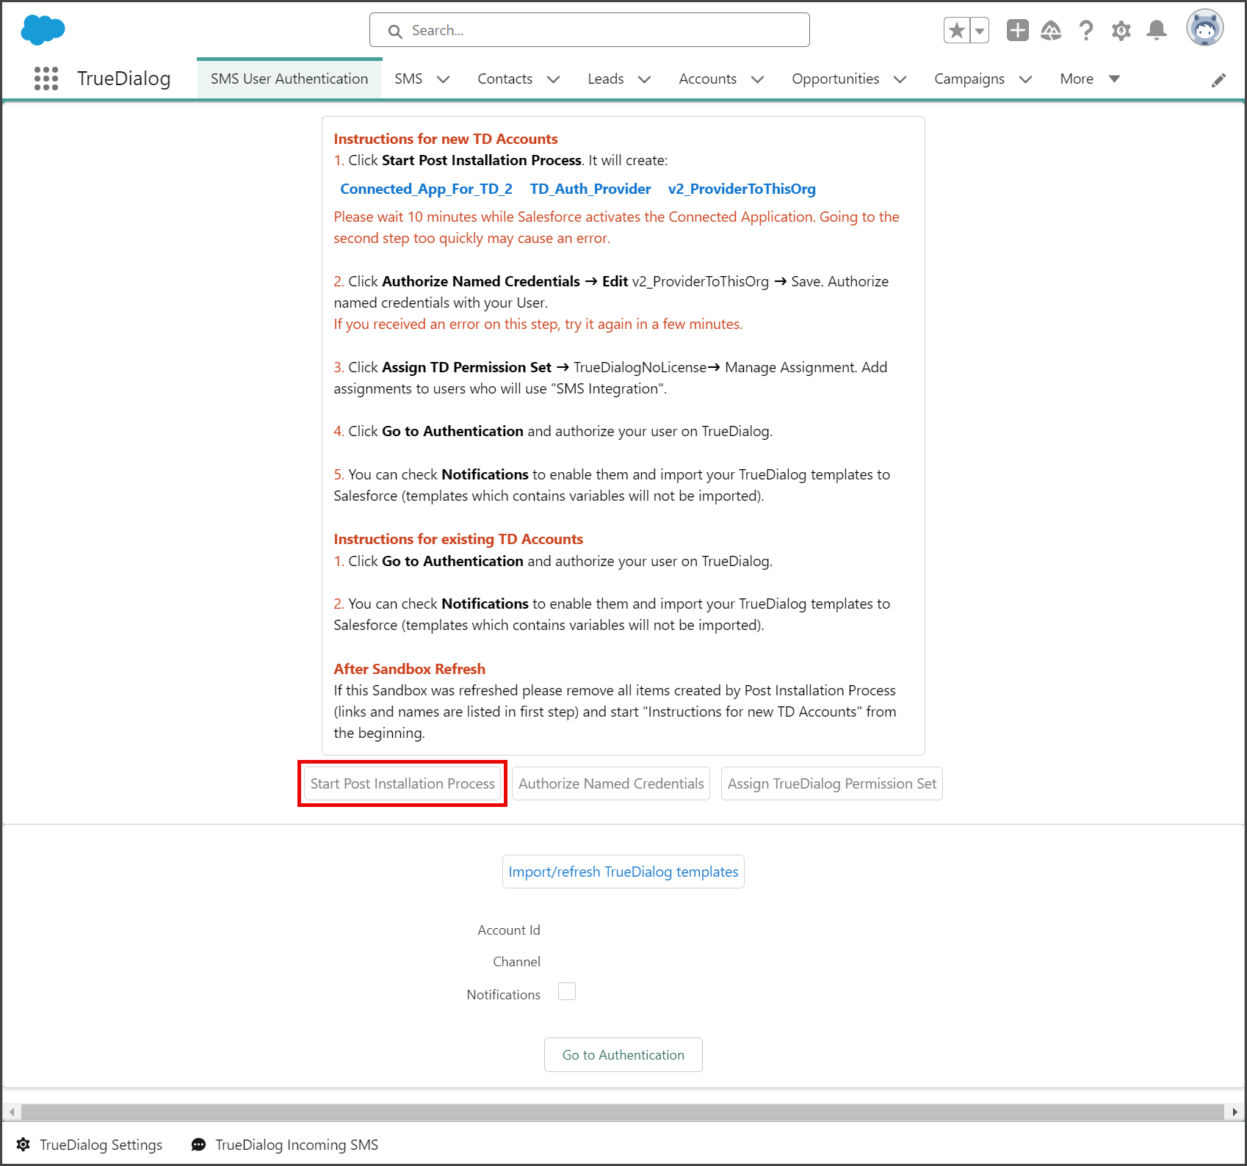
Task: Open the Campaigns tab
Action: [969, 79]
